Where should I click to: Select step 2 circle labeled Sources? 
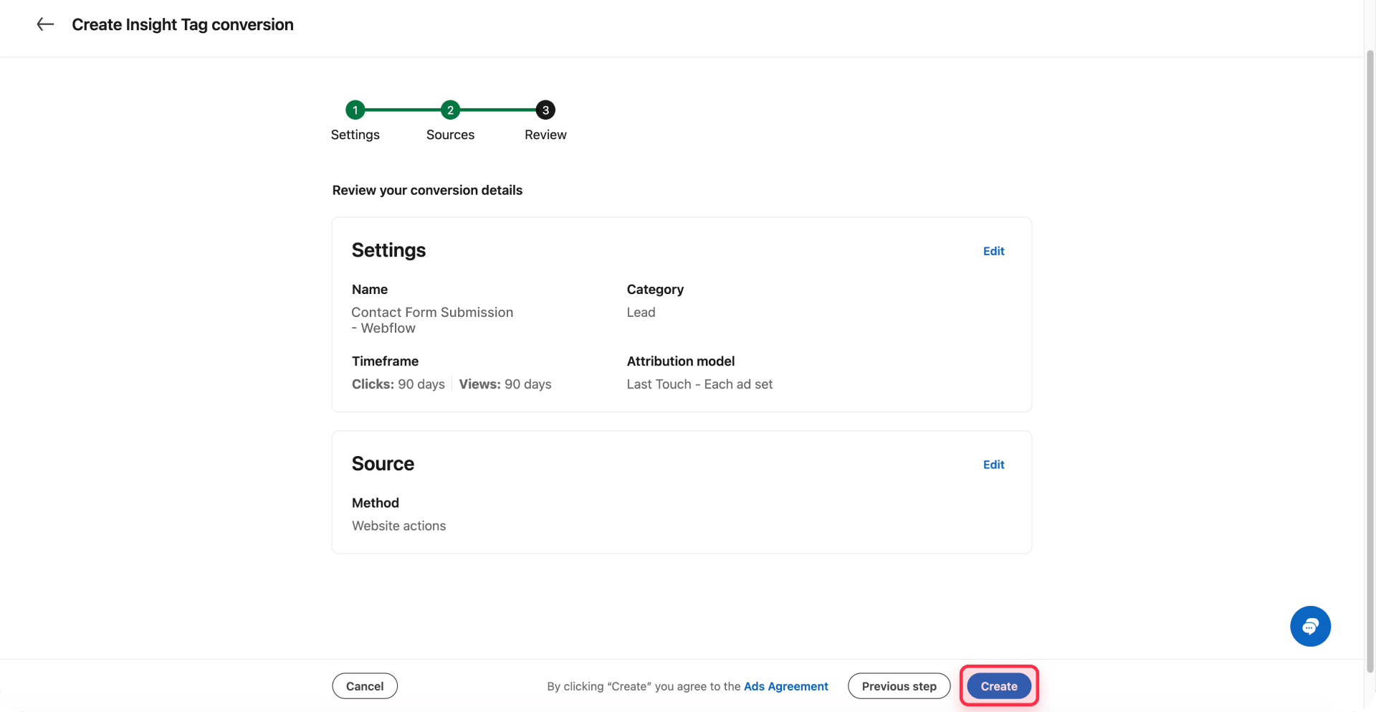tap(450, 110)
